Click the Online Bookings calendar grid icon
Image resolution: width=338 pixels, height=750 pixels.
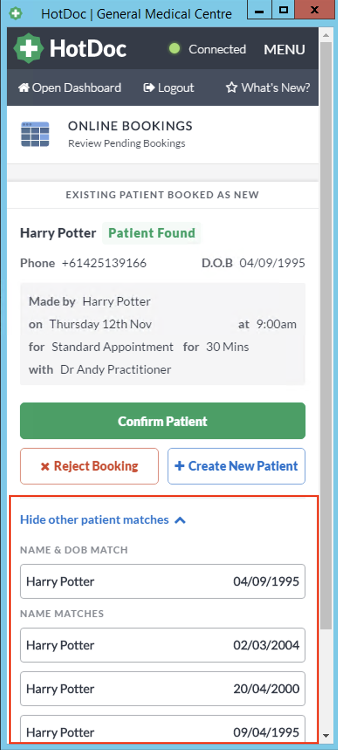point(35,134)
